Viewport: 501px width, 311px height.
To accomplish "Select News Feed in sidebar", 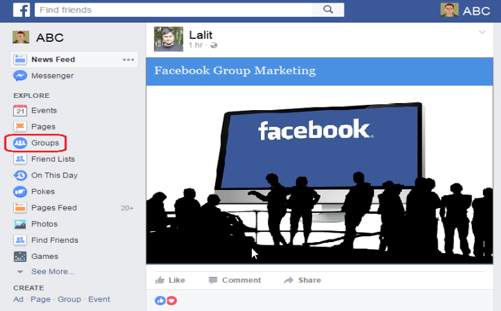I will point(53,59).
